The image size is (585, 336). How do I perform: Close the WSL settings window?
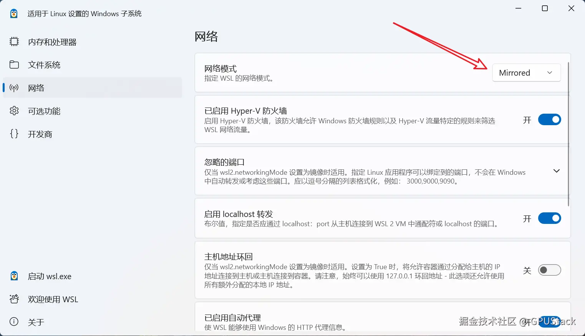pos(571,8)
